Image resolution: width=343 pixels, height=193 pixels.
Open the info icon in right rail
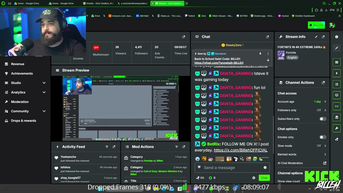coord(337,37)
